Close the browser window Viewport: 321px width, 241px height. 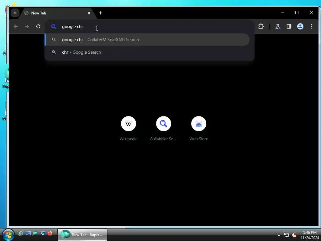click(x=311, y=13)
